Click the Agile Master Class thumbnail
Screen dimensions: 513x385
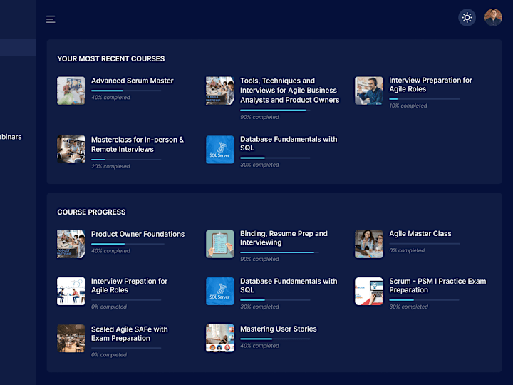click(x=369, y=245)
